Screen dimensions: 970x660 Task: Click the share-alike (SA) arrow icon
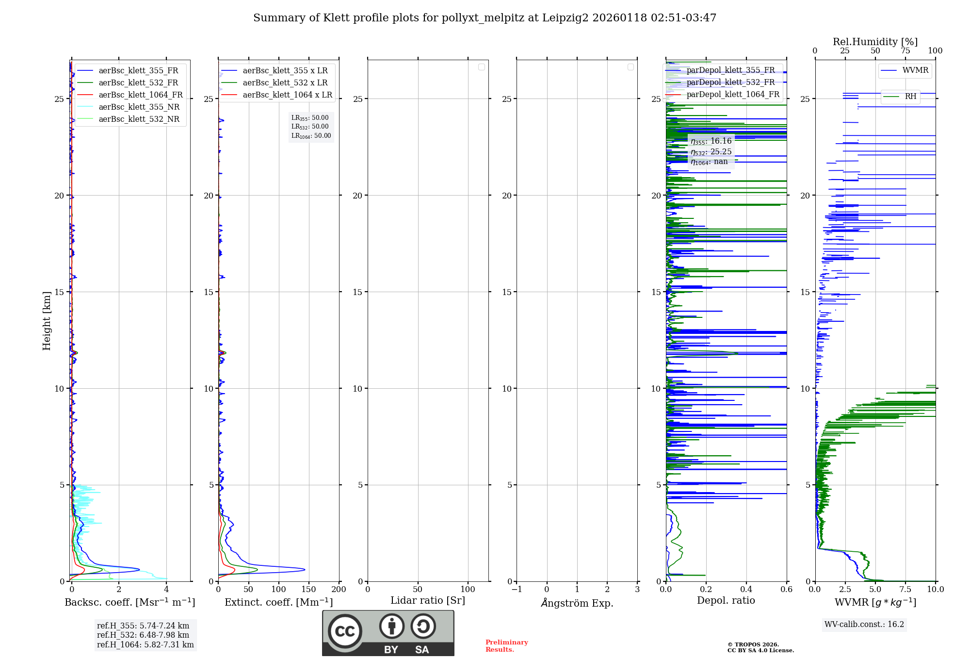(x=423, y=626)
